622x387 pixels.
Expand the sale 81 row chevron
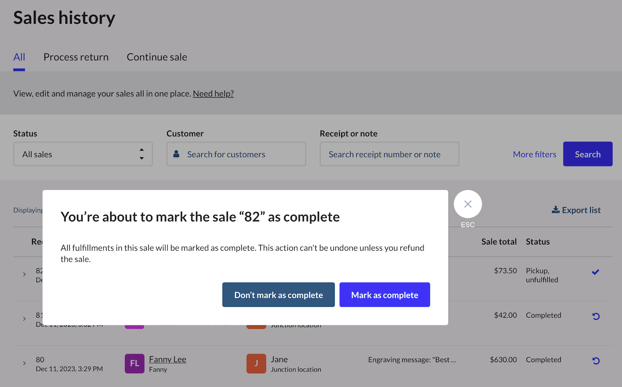[x=24, y=319]
